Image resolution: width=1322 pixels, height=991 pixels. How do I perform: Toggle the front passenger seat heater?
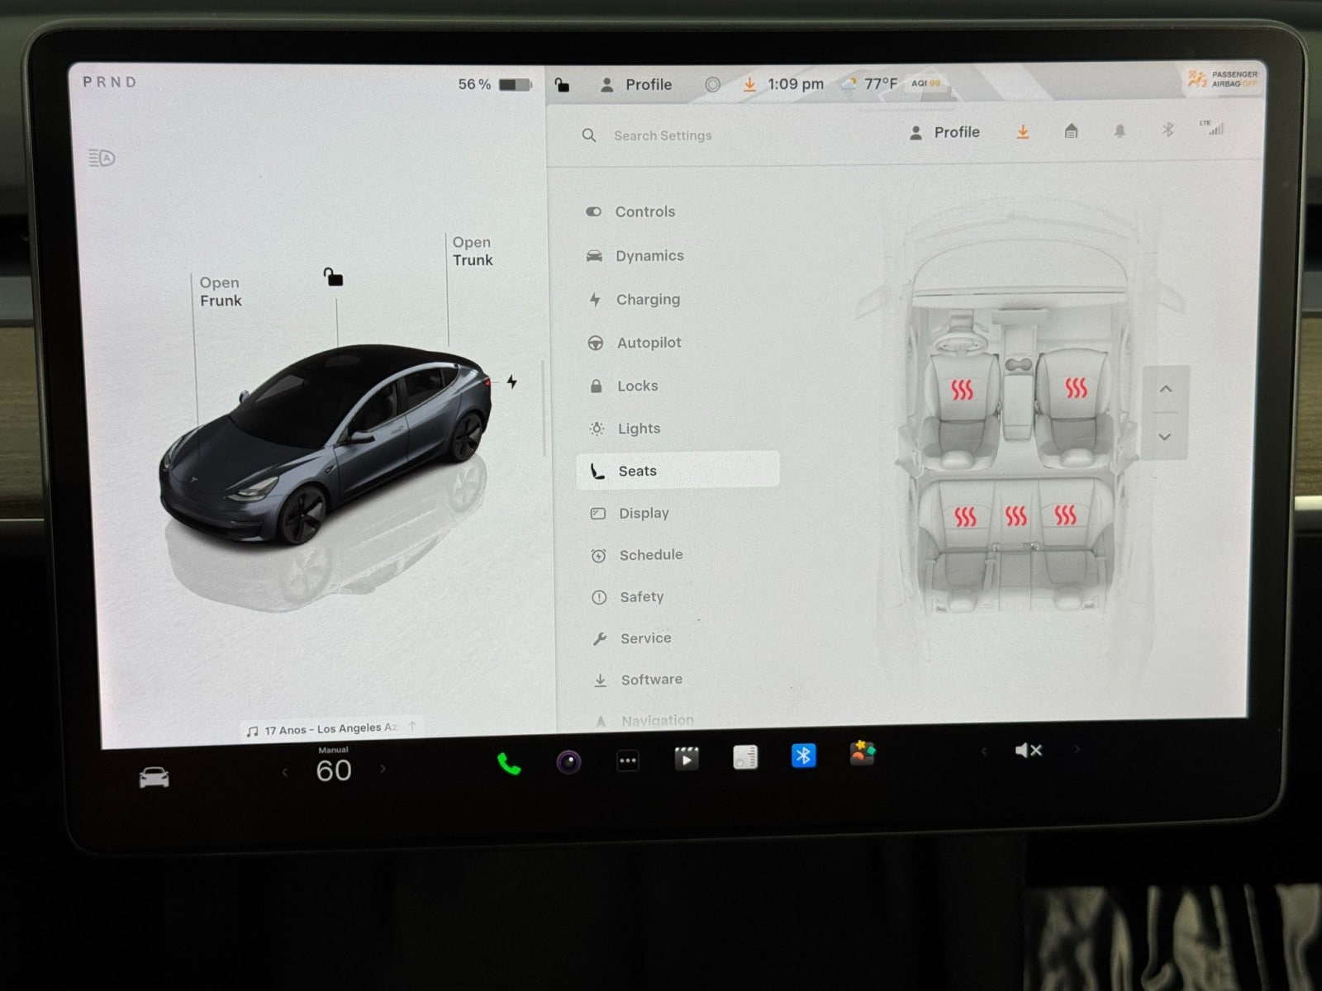pos(1075,387)
